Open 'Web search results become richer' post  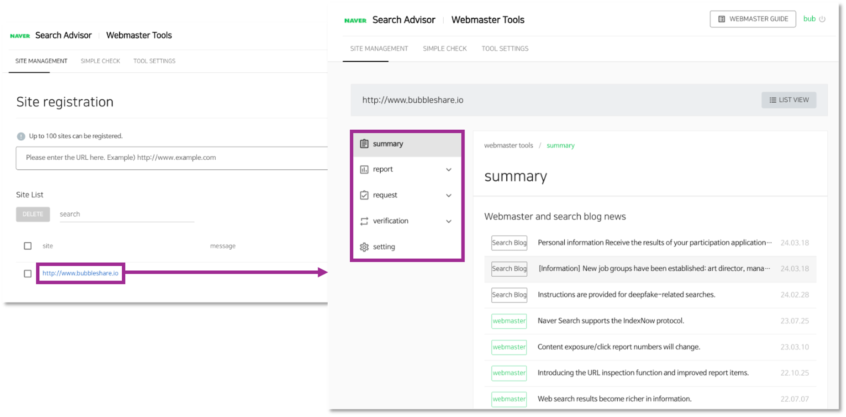[615, 399]
